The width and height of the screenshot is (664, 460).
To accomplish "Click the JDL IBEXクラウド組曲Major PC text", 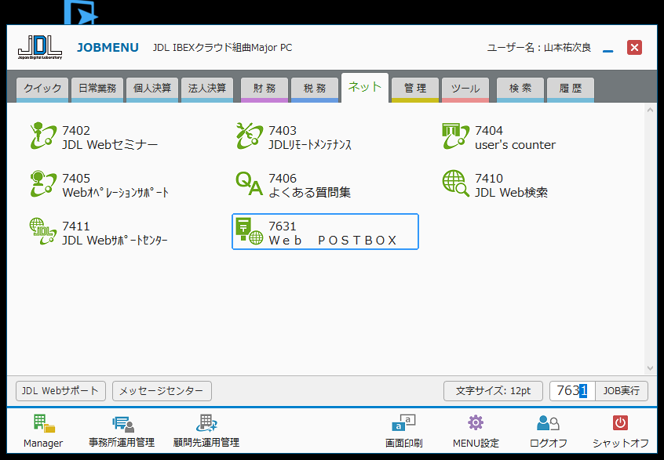I will [x=222, y=47].
